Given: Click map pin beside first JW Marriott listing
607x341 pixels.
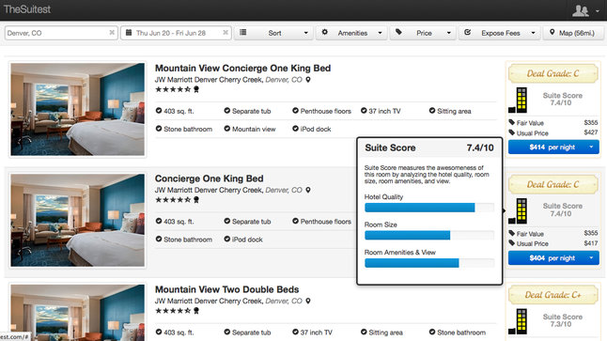Looking at the screenshot, I should [x=308, y=80].
